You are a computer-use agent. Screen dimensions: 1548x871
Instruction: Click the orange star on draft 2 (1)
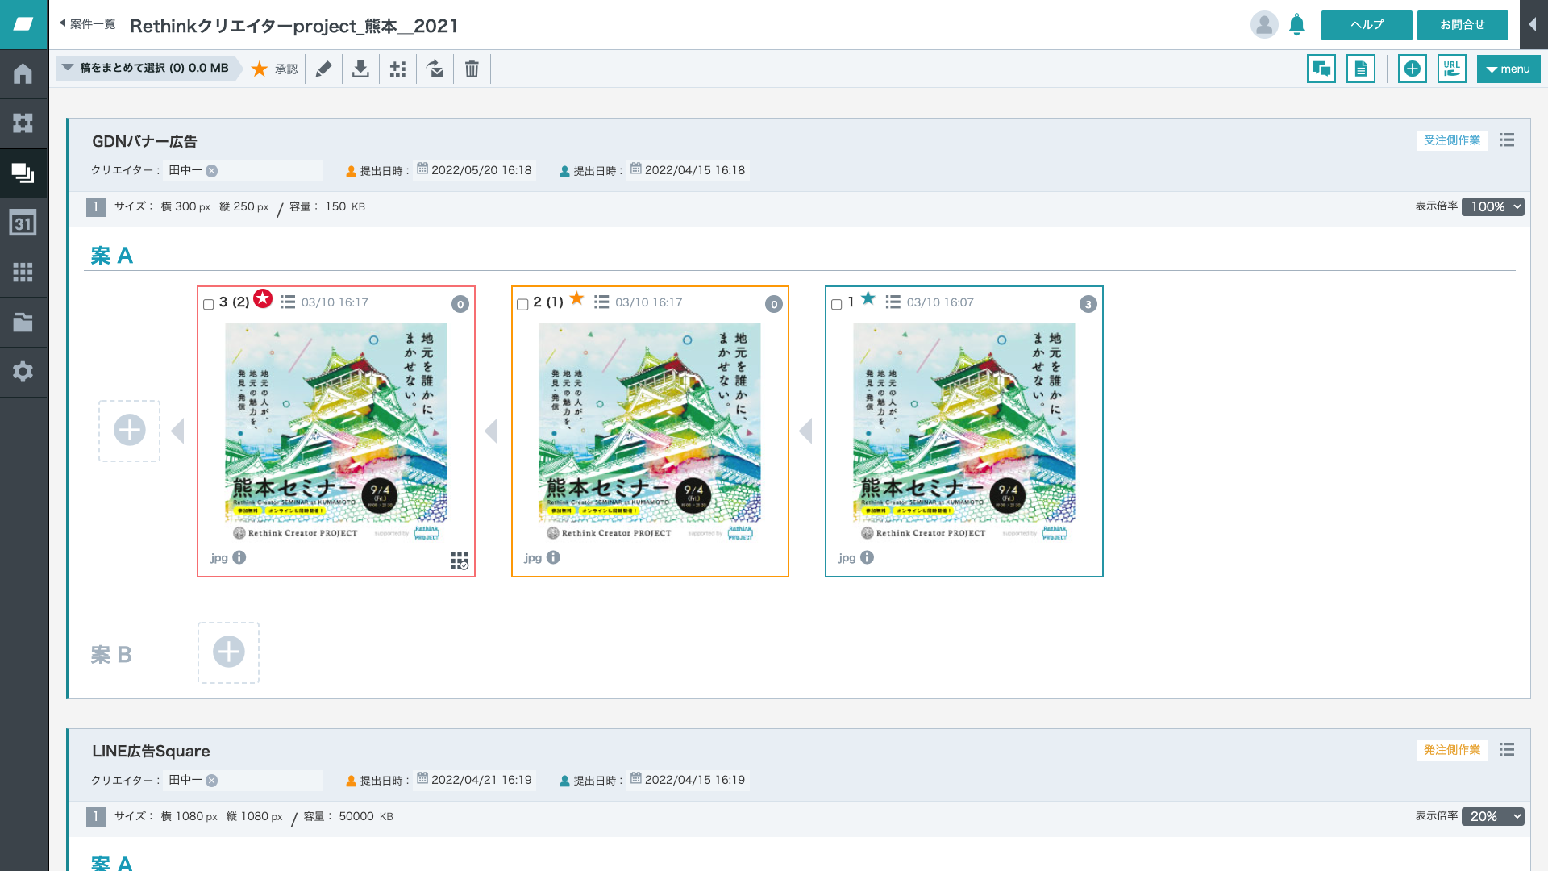[x=576, y=298]
